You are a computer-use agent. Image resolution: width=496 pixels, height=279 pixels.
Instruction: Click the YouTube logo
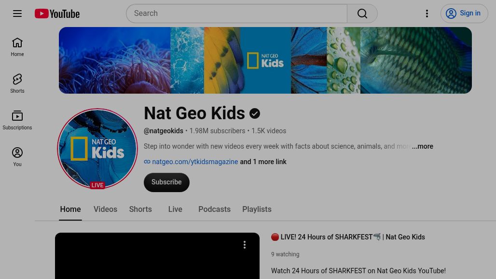(57, 14)
